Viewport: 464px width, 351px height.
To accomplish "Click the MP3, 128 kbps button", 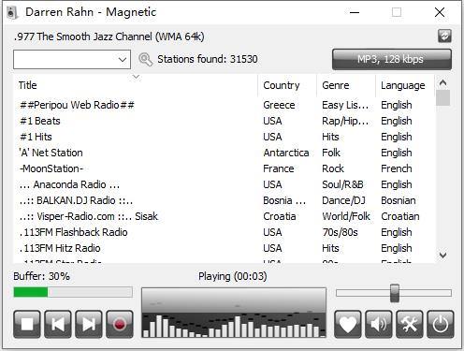I will (392, 59).
